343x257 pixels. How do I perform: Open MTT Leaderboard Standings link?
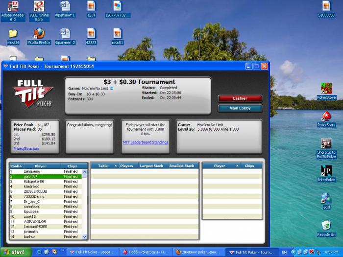click(146, 142)
